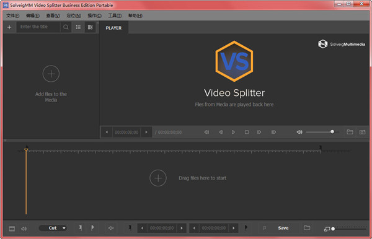Screen dimensions: 372x239
Task: Switch media panel to list view
Action: coord(78,27)
